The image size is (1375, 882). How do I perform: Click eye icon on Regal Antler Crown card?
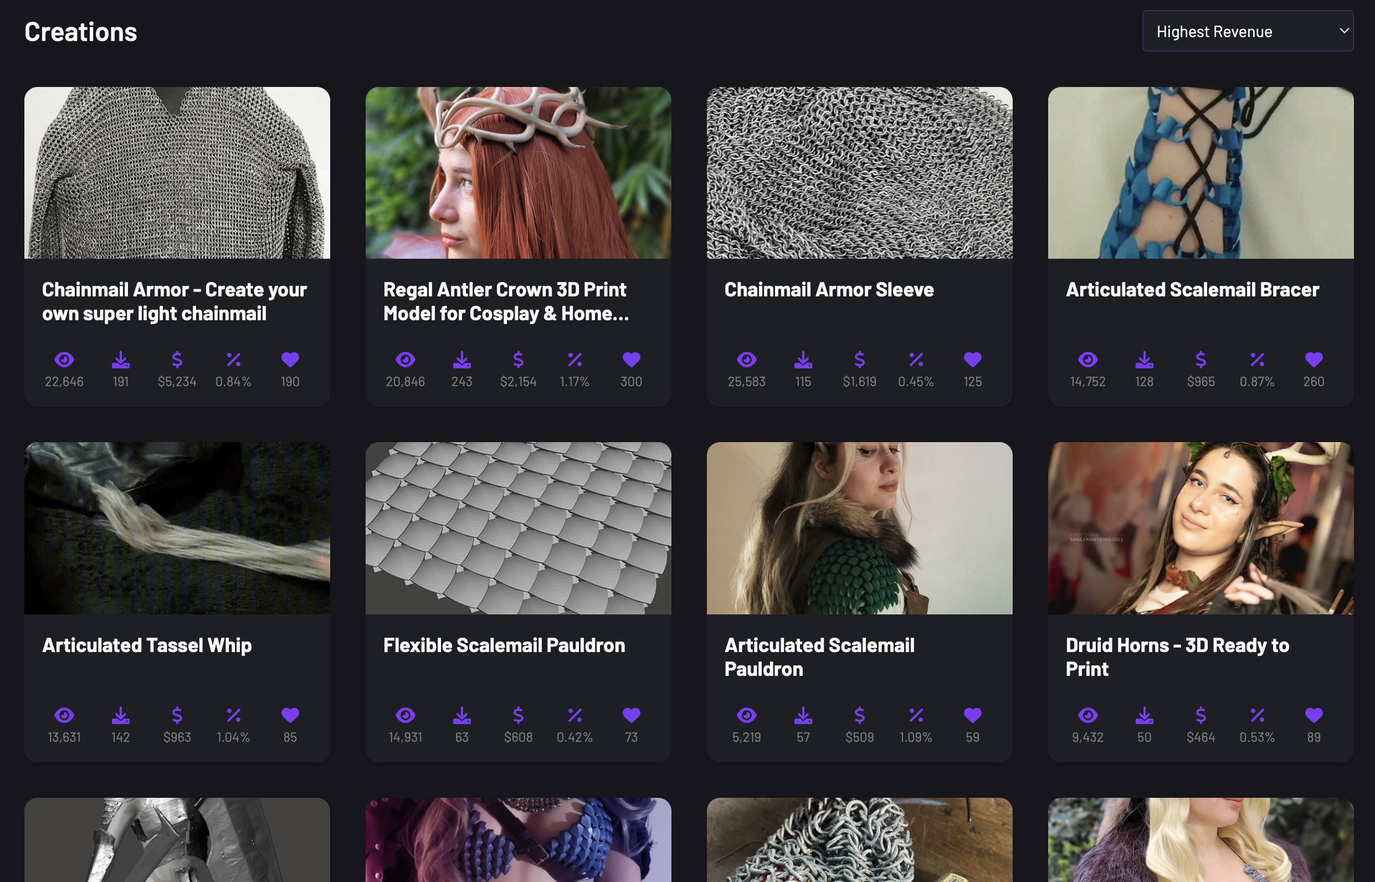[406, 360]
